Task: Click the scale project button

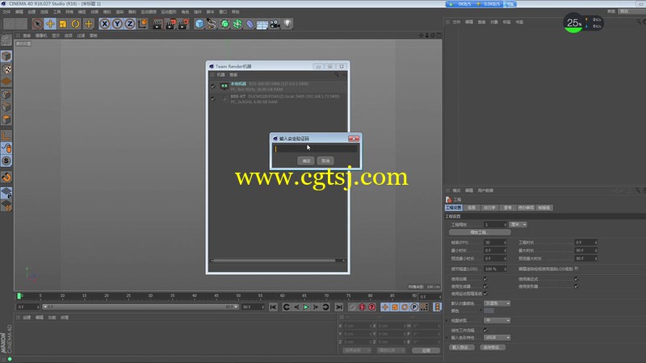Action: pos(480,232)
